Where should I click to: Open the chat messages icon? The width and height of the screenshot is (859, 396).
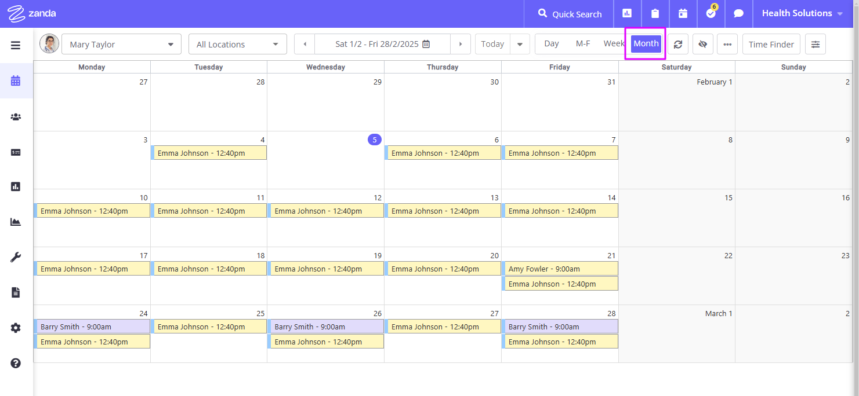click(x=739, y=13)
